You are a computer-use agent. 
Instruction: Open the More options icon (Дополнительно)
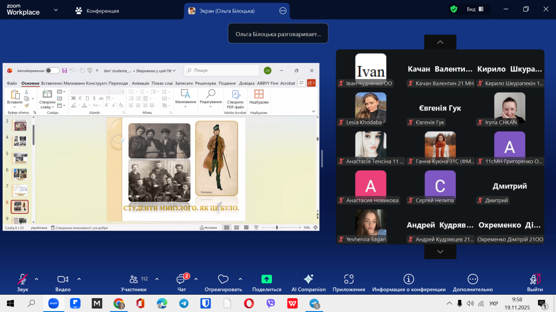click(473, 279)
